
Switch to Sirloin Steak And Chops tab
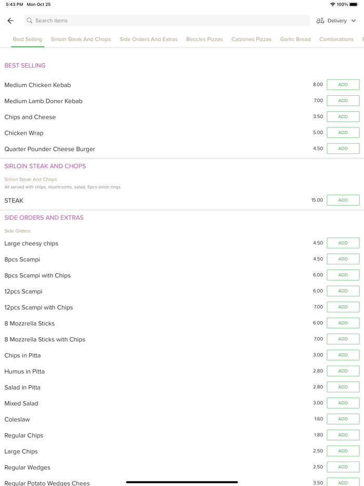(x=81, y=40)
